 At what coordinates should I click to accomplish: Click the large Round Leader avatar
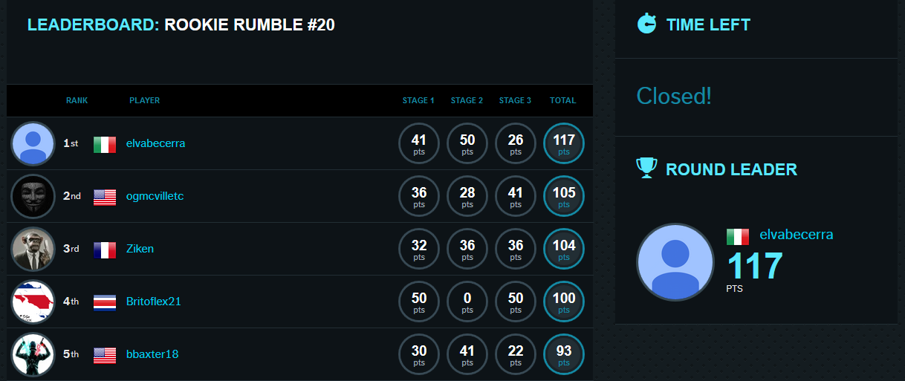click(x=675, y=262)
